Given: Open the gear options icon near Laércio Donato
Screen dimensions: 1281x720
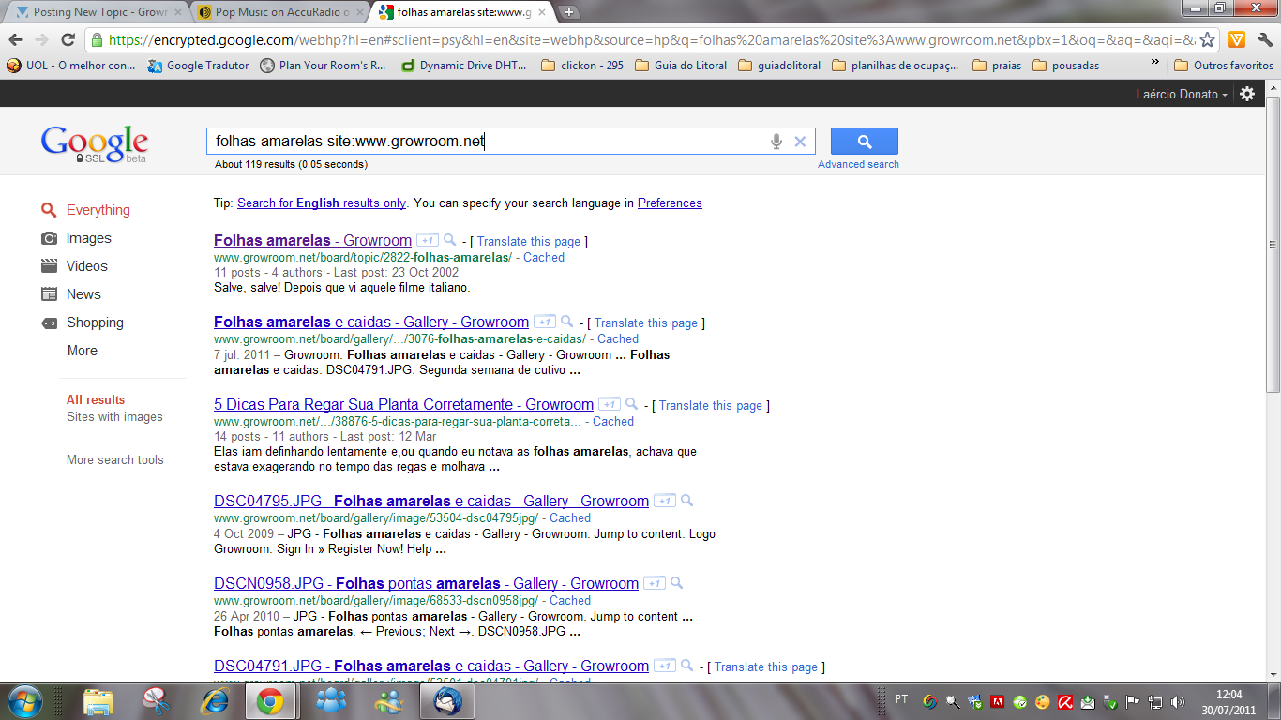Looking at the screenshot, I should pos(1247,94).
